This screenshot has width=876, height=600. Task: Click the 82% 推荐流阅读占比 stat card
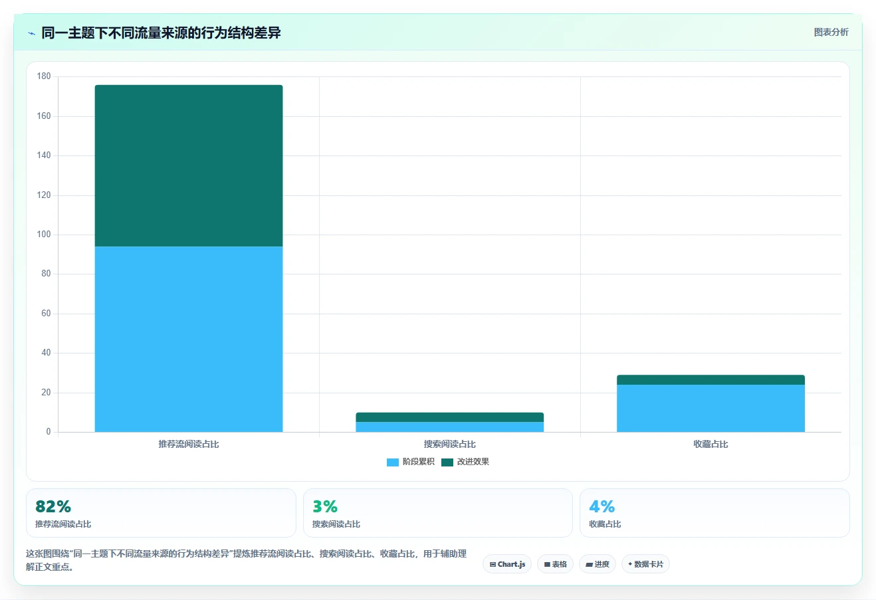tap(161, 513)
